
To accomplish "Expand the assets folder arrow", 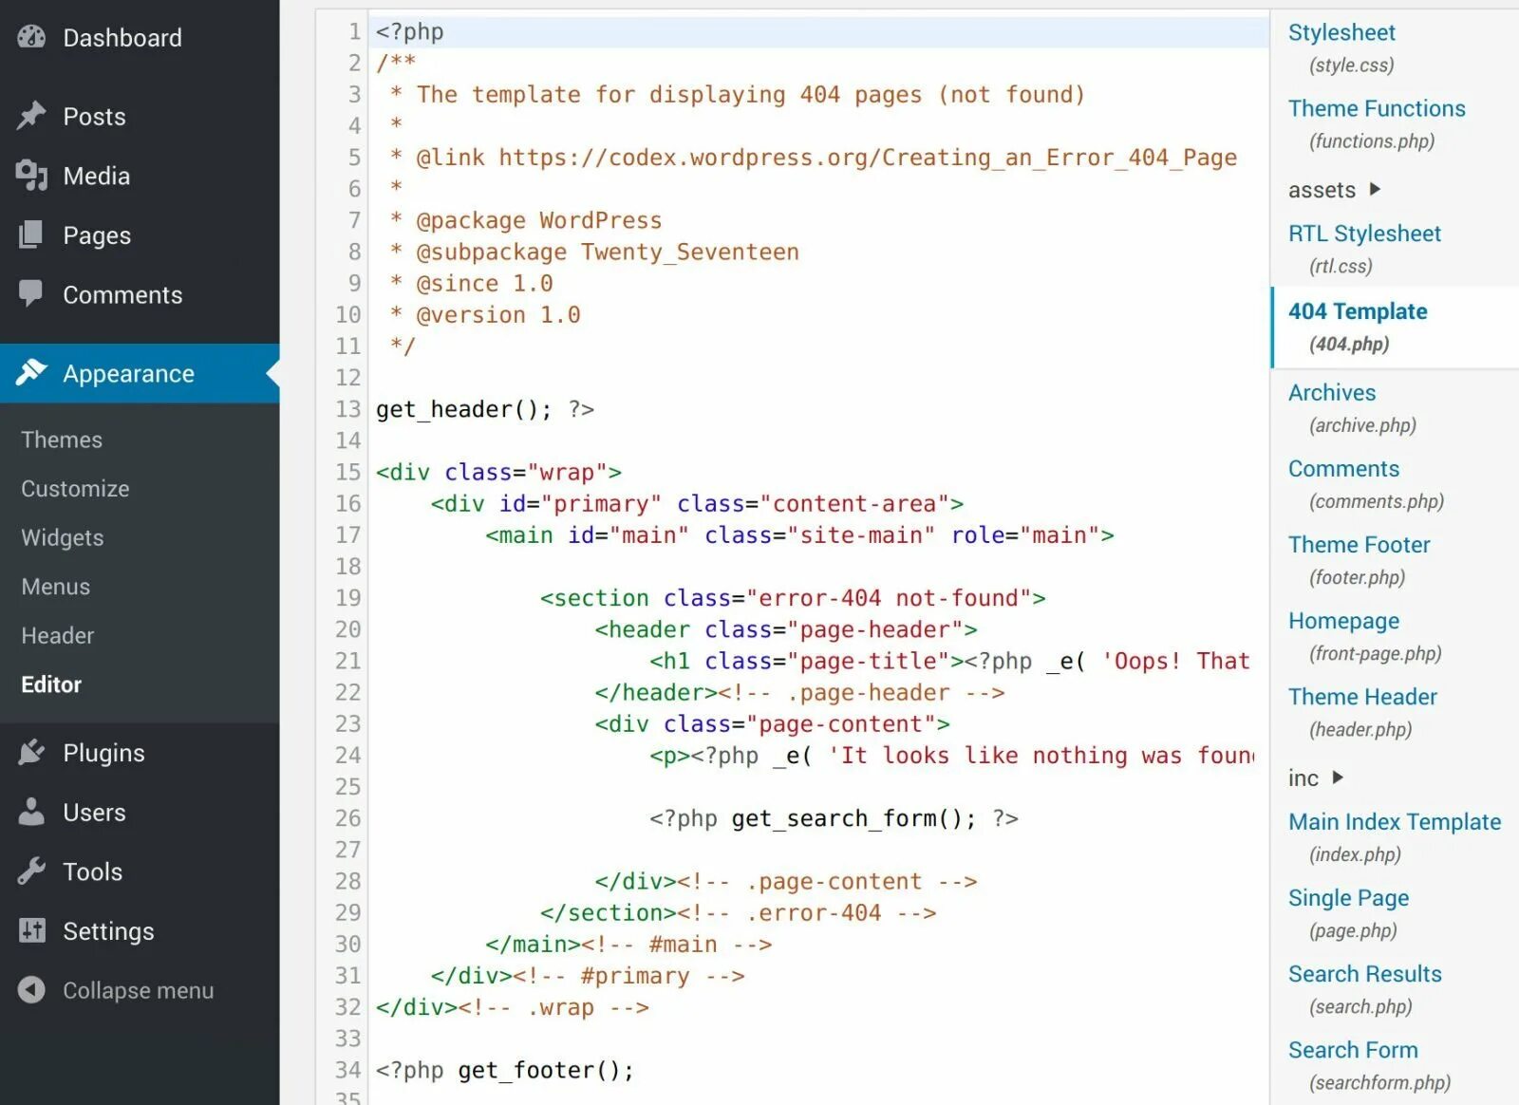I will pos(1375,189).
